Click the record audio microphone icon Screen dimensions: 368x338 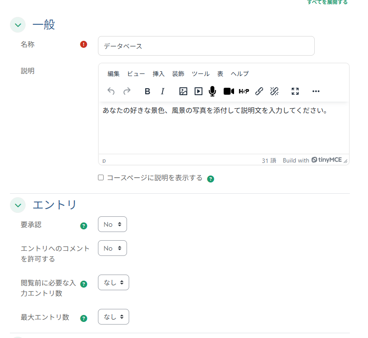coord(212,91)
